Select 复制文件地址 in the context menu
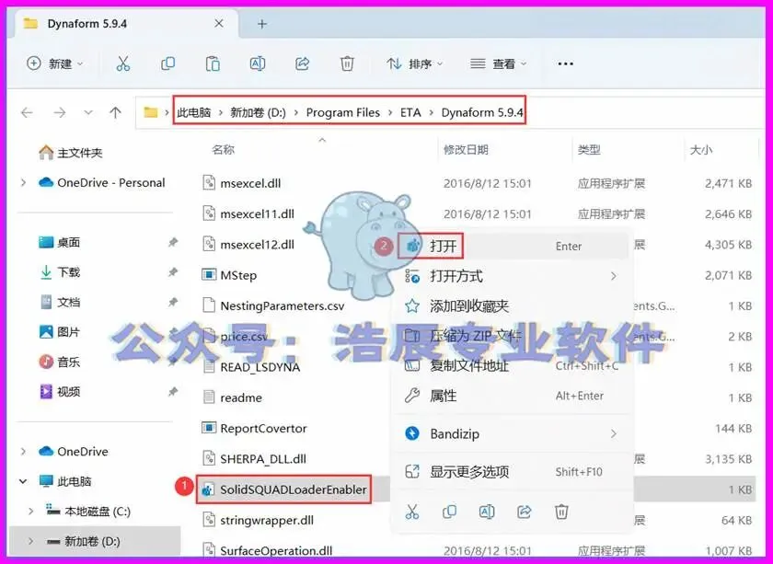Viewport: 773px width, 564px height. (513, 366)
